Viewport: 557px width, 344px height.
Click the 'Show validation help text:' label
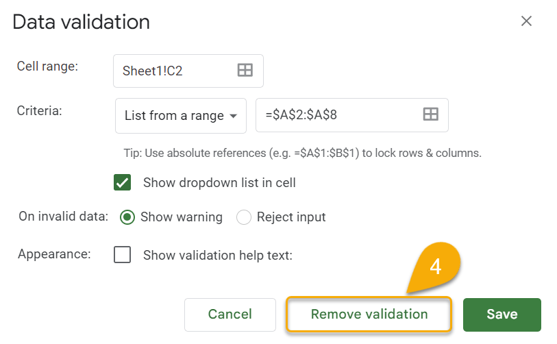point(217,255)
